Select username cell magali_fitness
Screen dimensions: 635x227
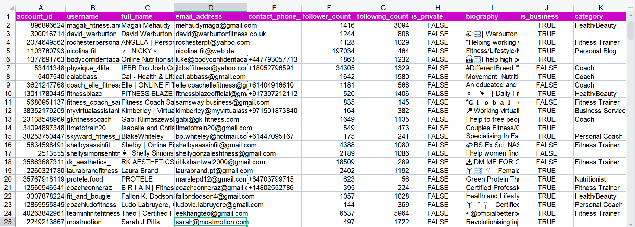[x=93, y=25]
